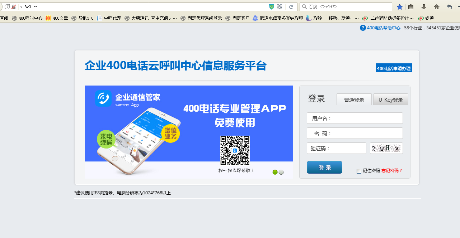Select the 普通登录 tab
Viewport: 460px width, 238px height.
pyautogui.click(x=354, y=100)
